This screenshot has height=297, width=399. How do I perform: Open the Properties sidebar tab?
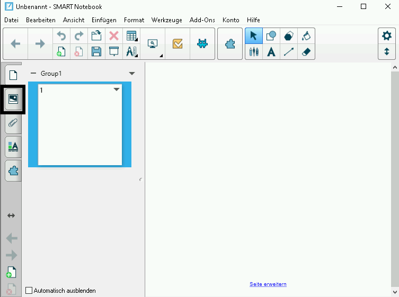click(x=13, y=147)
